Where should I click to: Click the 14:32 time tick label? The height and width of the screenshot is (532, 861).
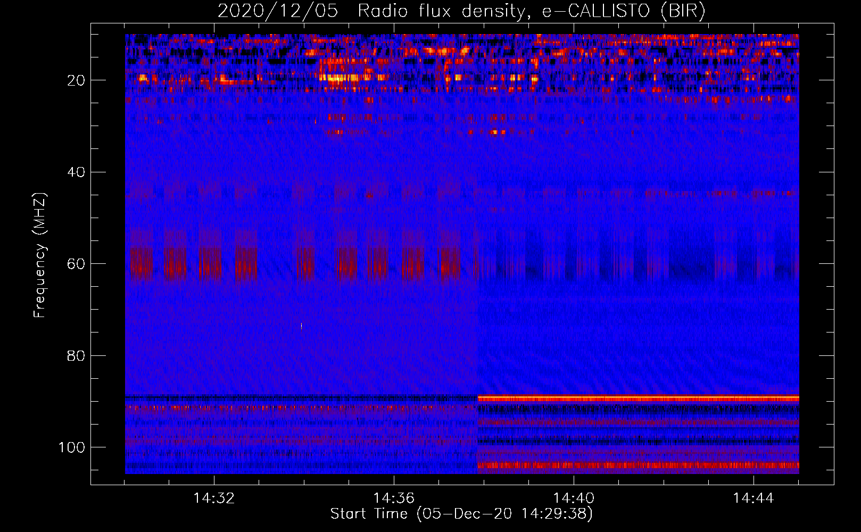pos(214,498)
